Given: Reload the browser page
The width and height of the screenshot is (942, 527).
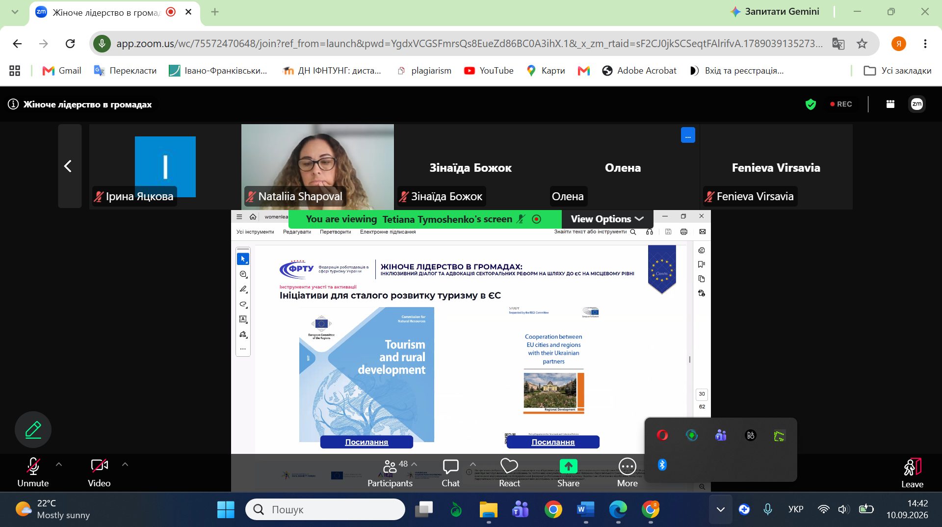Looking at the screenshot, I should tap(70, 44).
